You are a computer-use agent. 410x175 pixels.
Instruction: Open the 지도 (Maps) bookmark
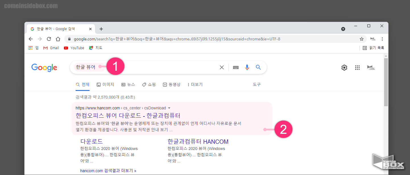(x=96, y=48)
